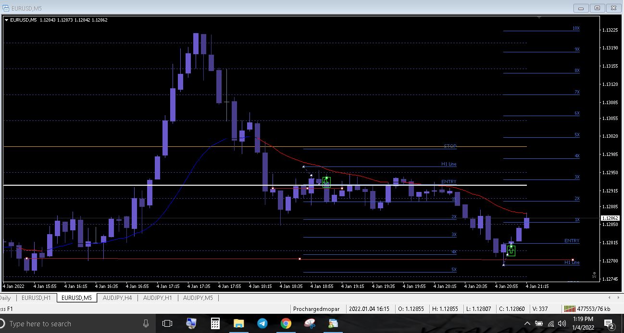Screen dimensions: 624x333
Task: Click the Windows search box
Action: [x=72, y=323]
